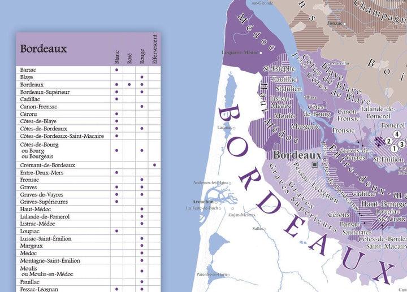Click the 'Canon-Fronsac' row name in the table
407x292 pixels.
[38, 107]
